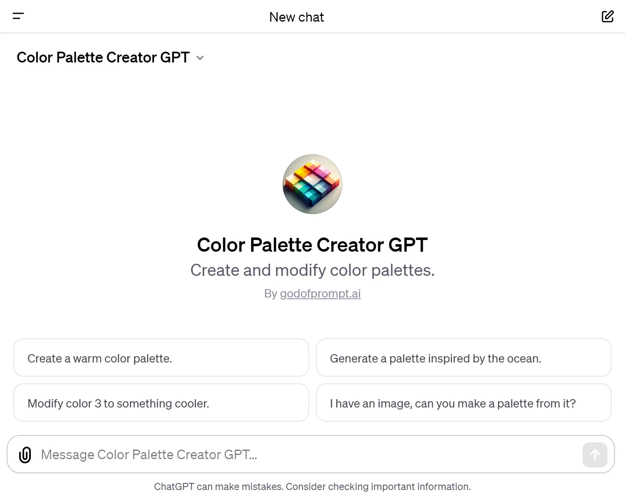Click the New chat header title
Screen dimensions: 625x500
[x=297, y=17]
